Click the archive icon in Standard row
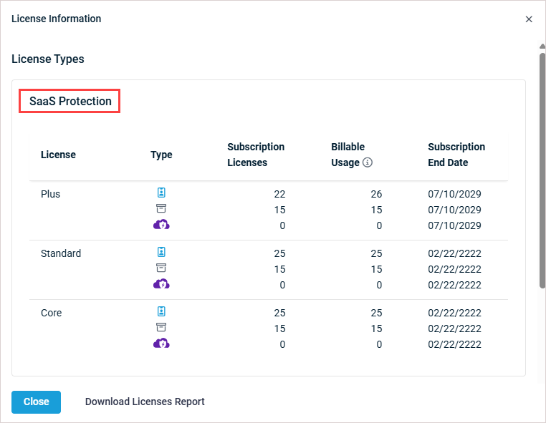The image size is (546, 423). 161,268
